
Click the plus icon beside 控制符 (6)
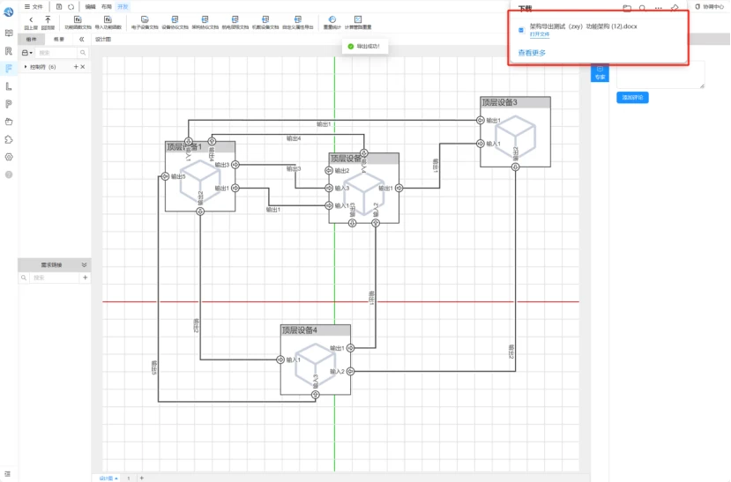(76, 67)
